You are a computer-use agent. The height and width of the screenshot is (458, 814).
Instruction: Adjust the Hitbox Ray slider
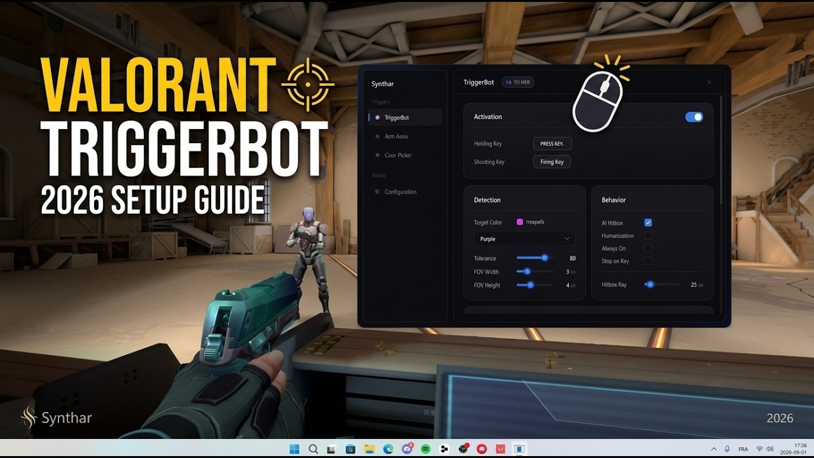click(662, 284)
